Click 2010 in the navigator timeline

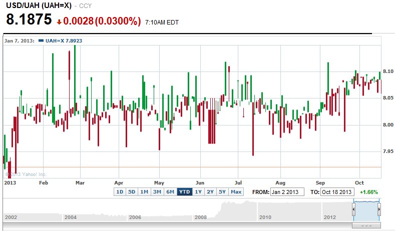(265, 217)
